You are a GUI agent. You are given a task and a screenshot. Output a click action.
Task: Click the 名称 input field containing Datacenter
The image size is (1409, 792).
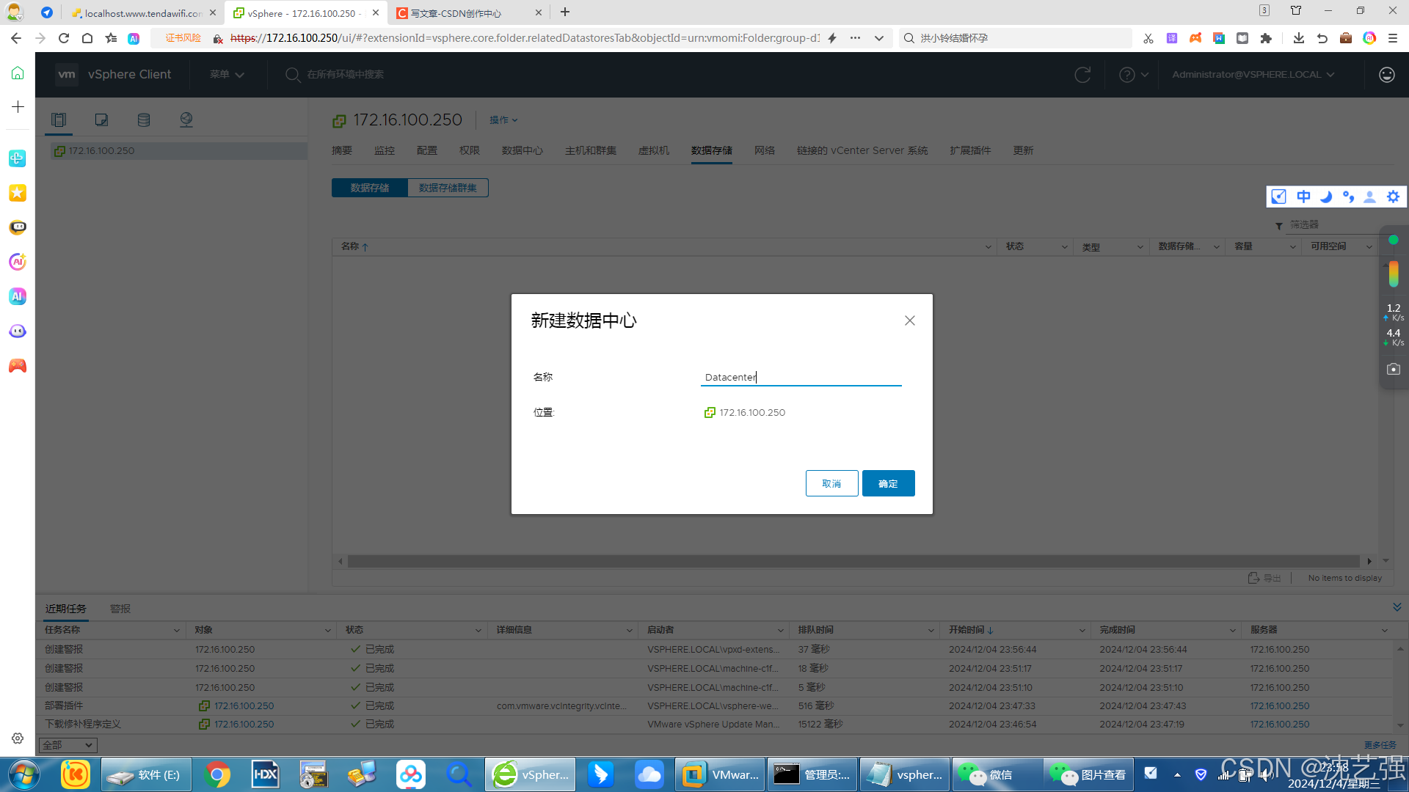click(x=801, y=377)
